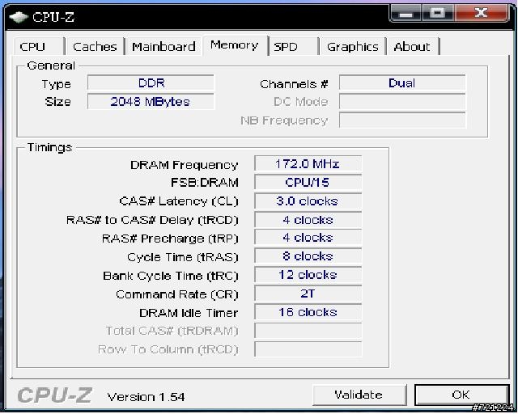
Task: Select DRAM Frequency value 172.0 MHz
Action: 308,164
